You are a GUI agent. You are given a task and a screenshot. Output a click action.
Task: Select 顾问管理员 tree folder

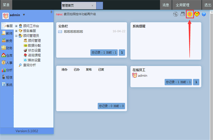coord(31,36)
